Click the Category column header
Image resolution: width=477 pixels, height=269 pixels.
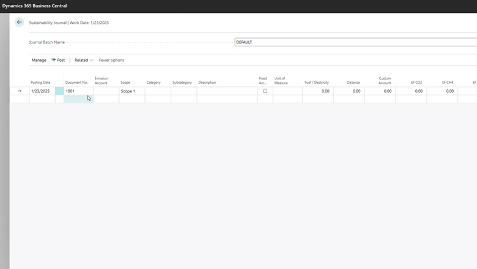click(153, 83)
